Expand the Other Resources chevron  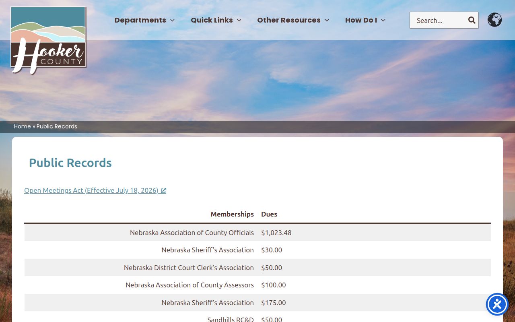tap(327, 20)
